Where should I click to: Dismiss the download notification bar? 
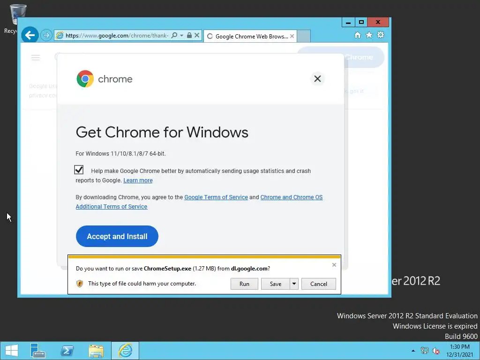(334, 265)
